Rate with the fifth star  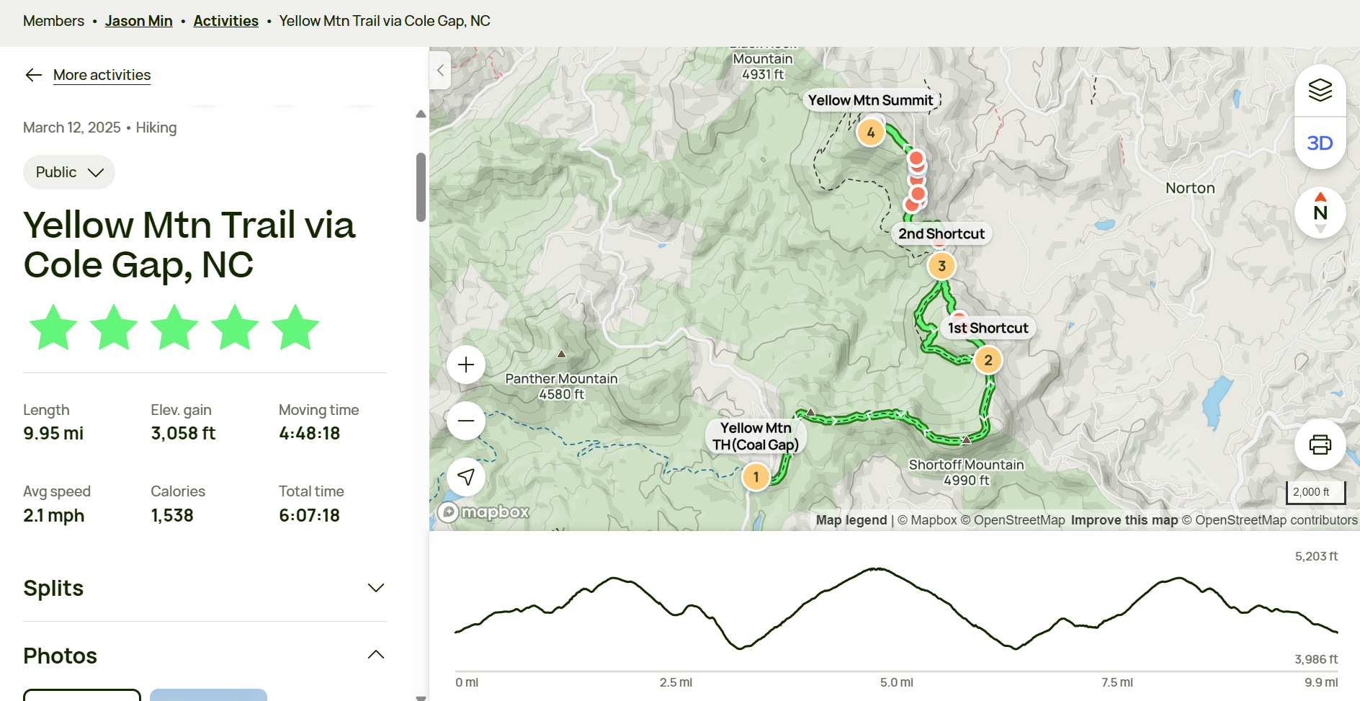[295, 327]
